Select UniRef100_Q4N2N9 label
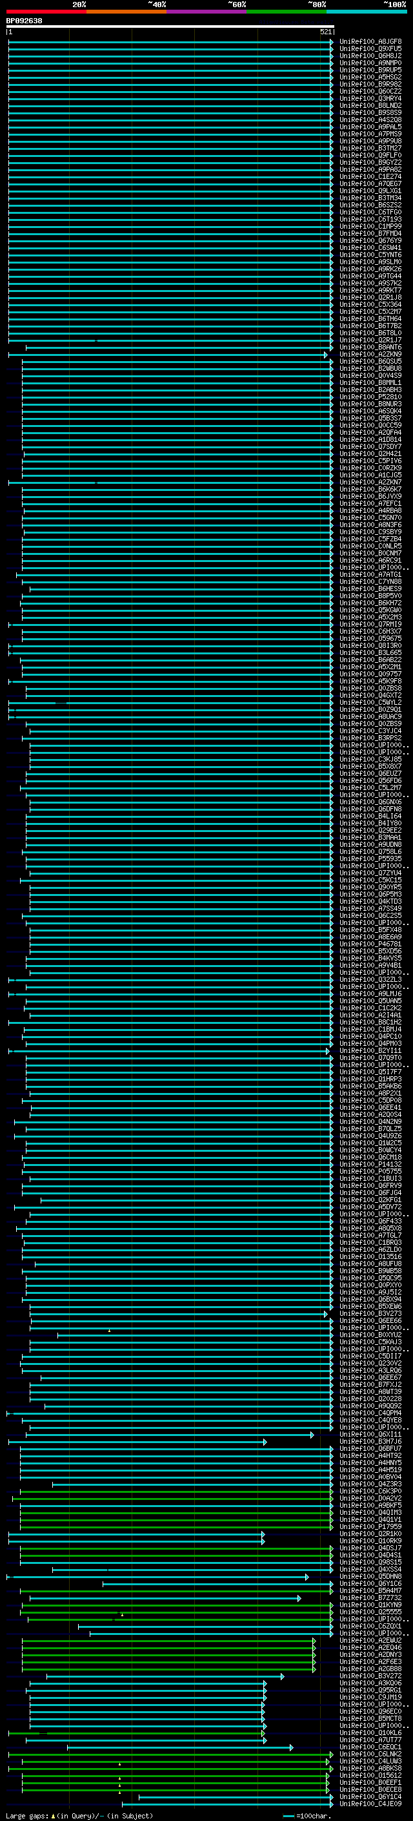 [370, 1122]
